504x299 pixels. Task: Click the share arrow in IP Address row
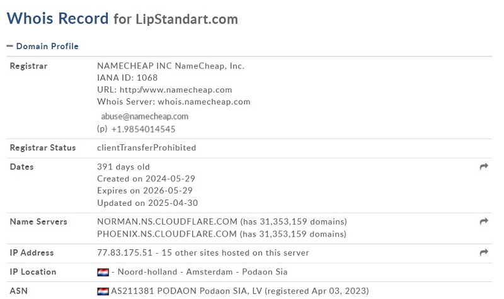point(484,252)
